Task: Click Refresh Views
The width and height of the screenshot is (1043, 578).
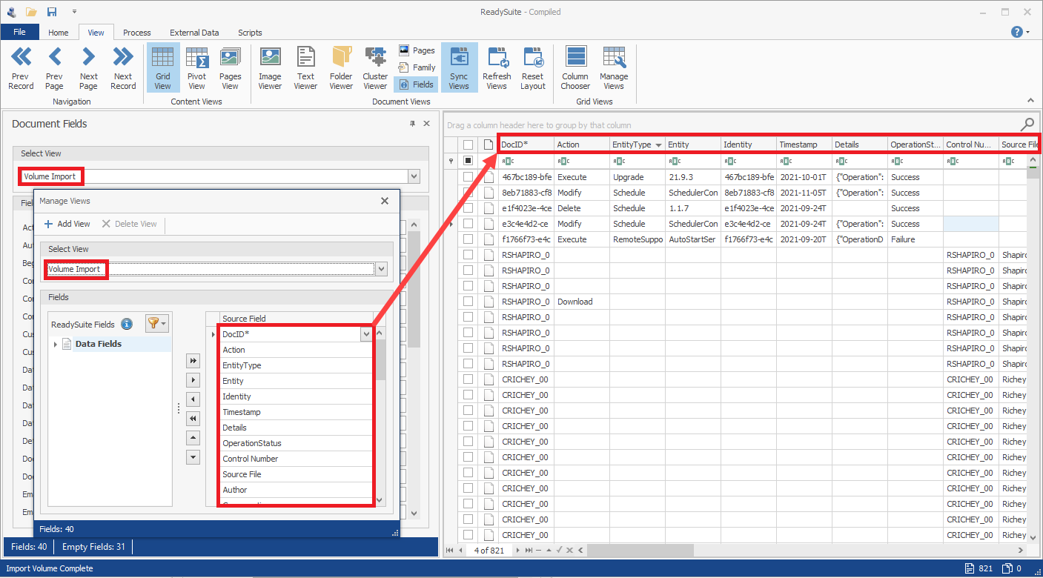Action: tap(497, 68)
